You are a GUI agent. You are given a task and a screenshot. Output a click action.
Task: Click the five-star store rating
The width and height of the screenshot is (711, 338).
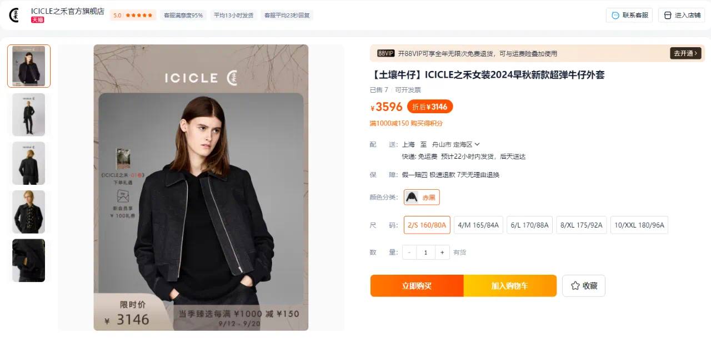pos(133,16)
